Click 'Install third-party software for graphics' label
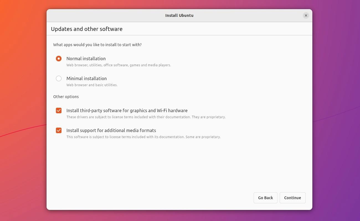The width and height of the screenshot is (360, 221). (x=127, y=110)
